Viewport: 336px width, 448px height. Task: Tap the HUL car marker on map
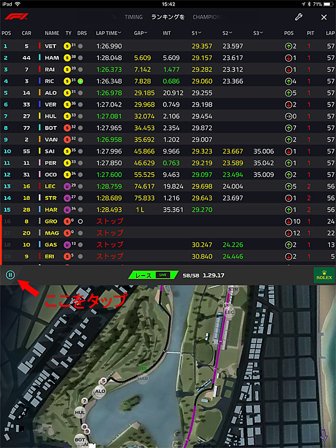point(80,412)
